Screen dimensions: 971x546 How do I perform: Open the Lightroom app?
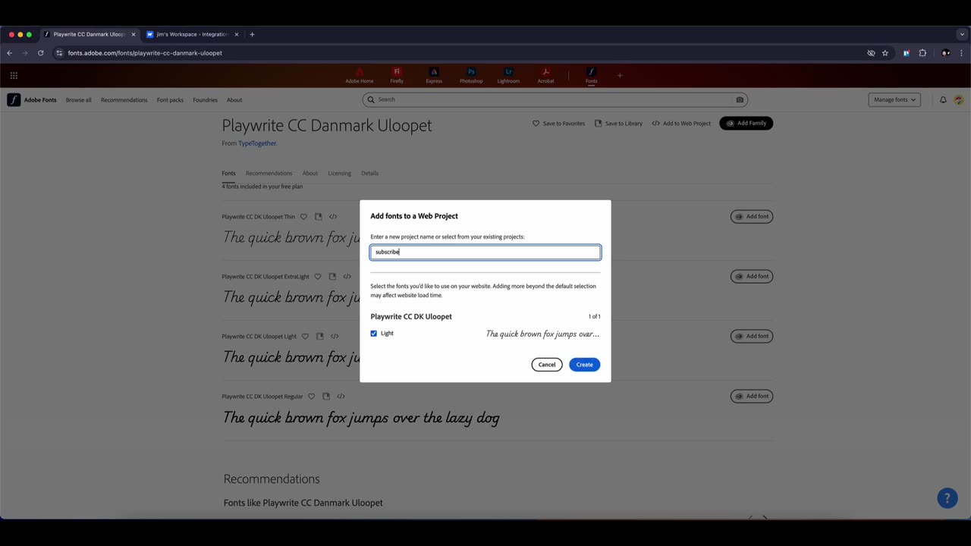[x=508, y=76]
